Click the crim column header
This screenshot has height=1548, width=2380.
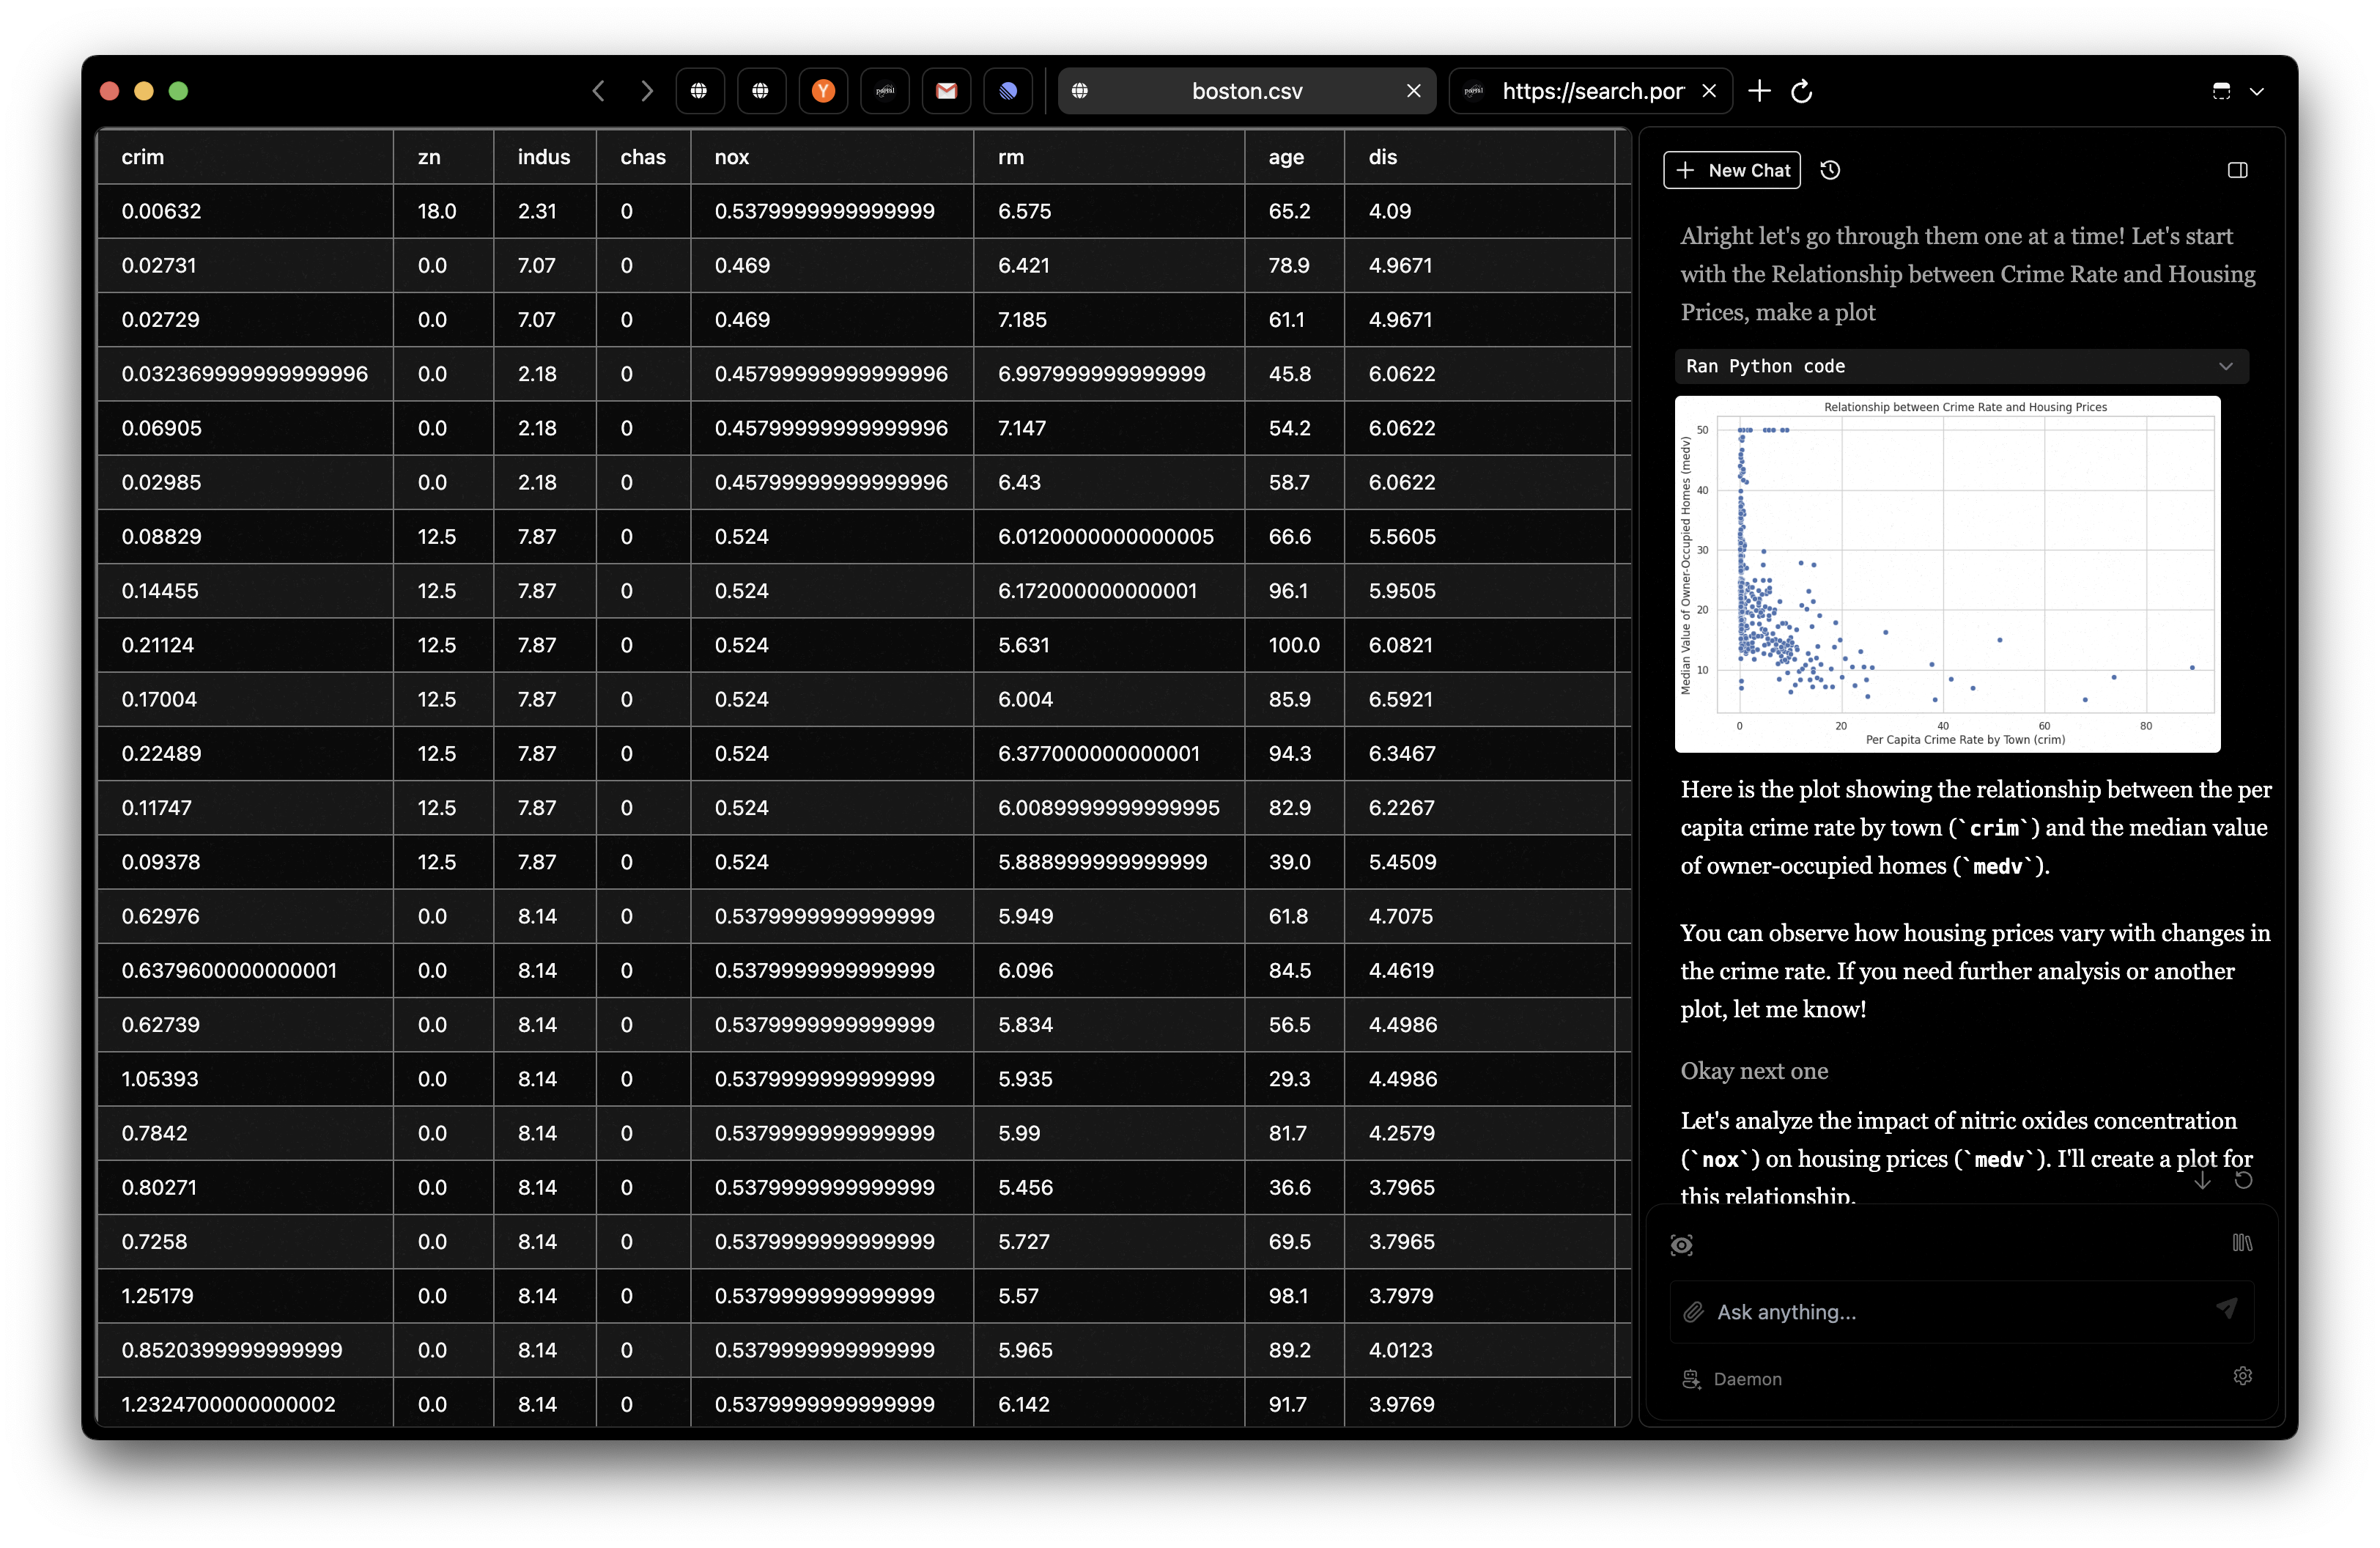(245, 157)
